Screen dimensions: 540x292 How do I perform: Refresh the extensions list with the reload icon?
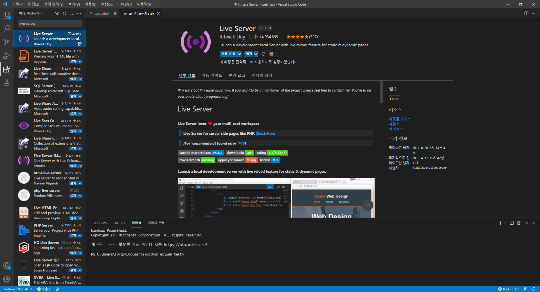click(64, 13)
